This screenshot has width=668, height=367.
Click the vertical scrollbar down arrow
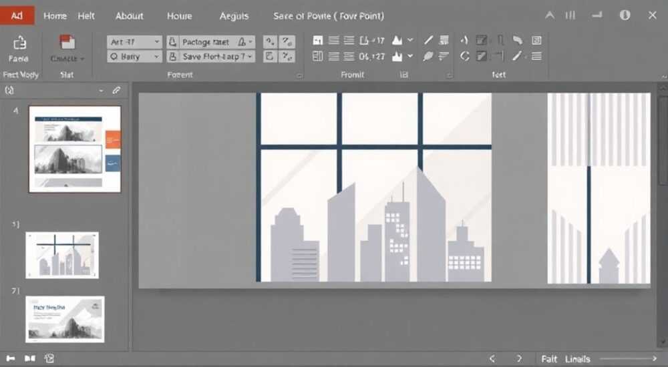(x=663, y=343)
